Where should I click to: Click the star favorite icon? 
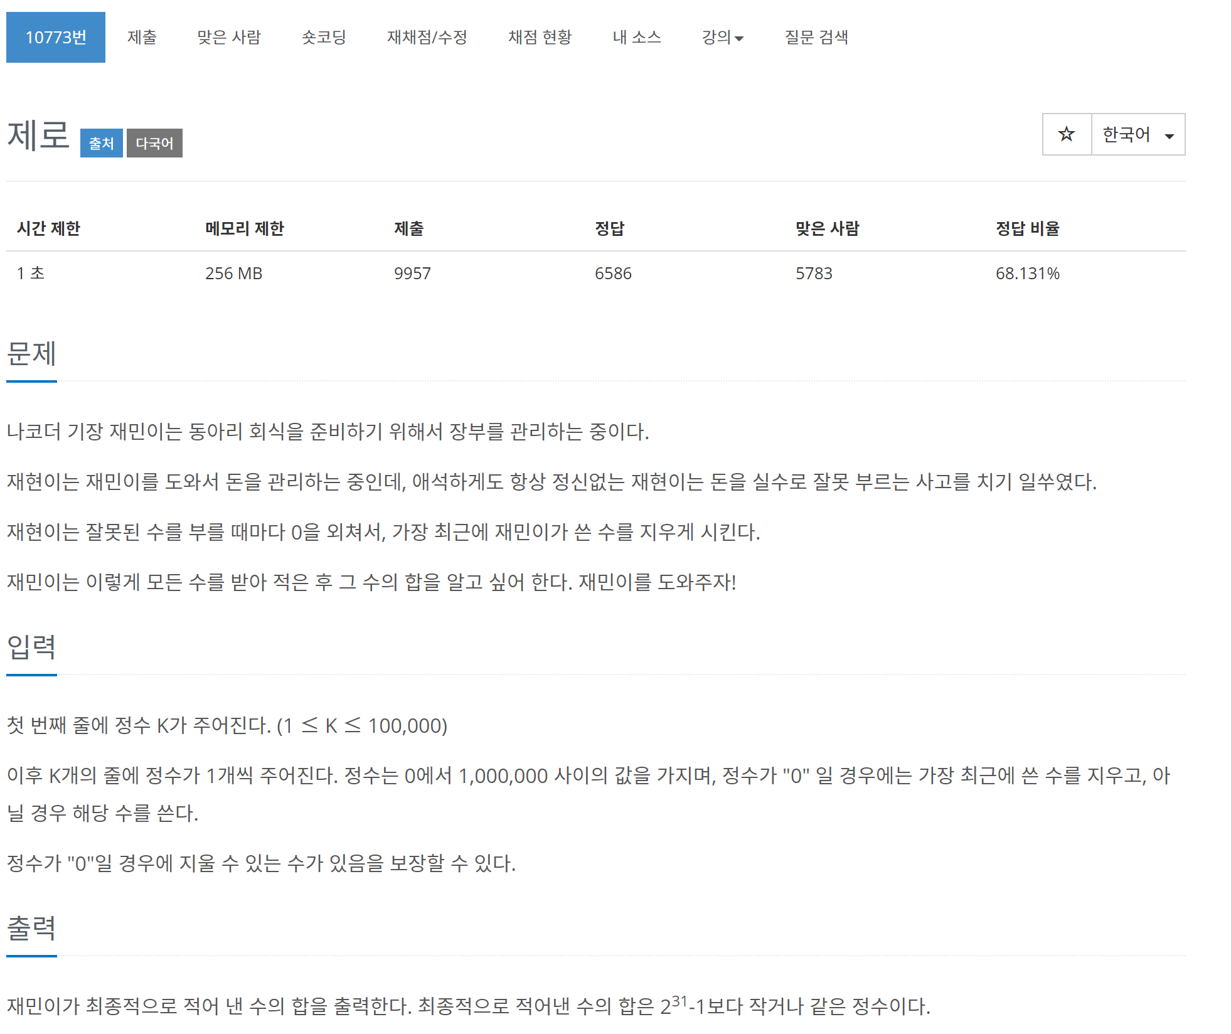tap(1066, 134)
